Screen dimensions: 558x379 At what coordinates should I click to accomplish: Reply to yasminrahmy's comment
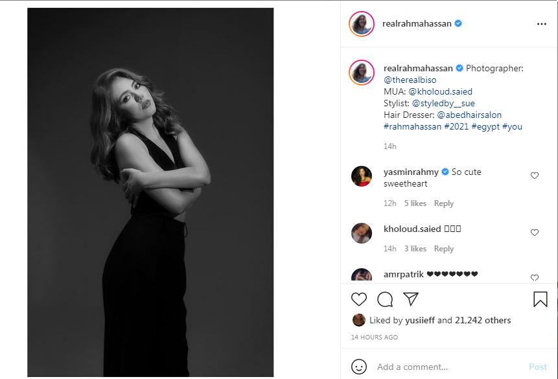pyautogui.click(x=444, y=203)
